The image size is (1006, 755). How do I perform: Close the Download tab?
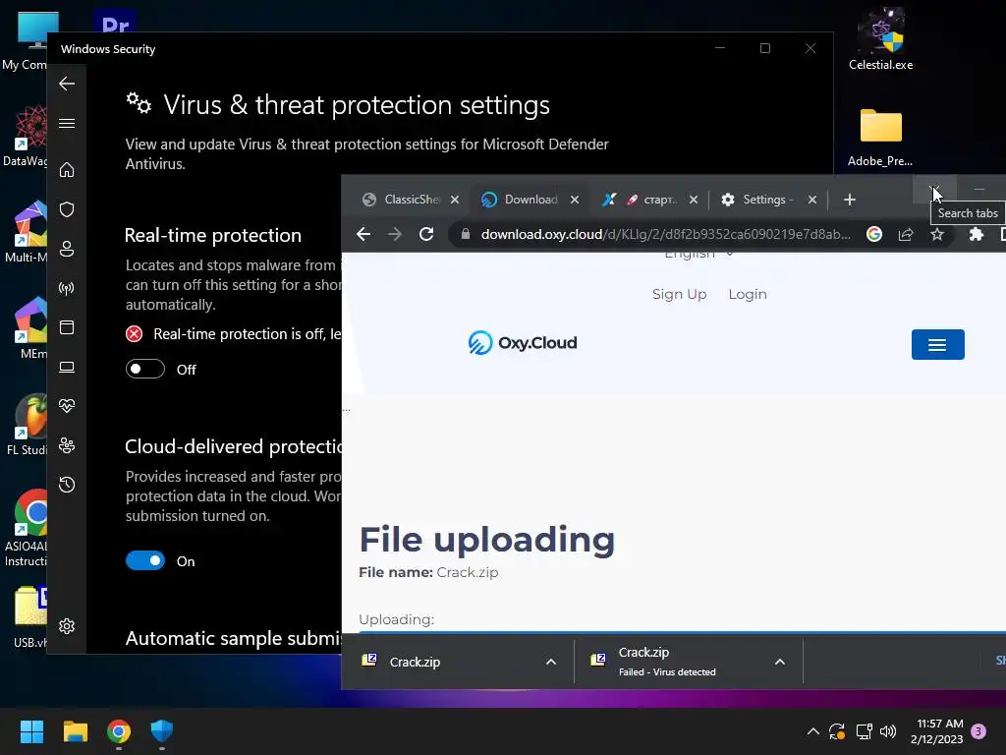tap(575, 200)
